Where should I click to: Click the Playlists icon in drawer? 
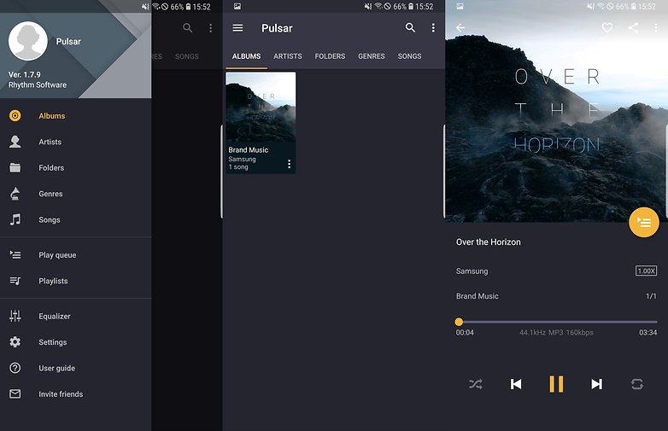click(15, 281)
